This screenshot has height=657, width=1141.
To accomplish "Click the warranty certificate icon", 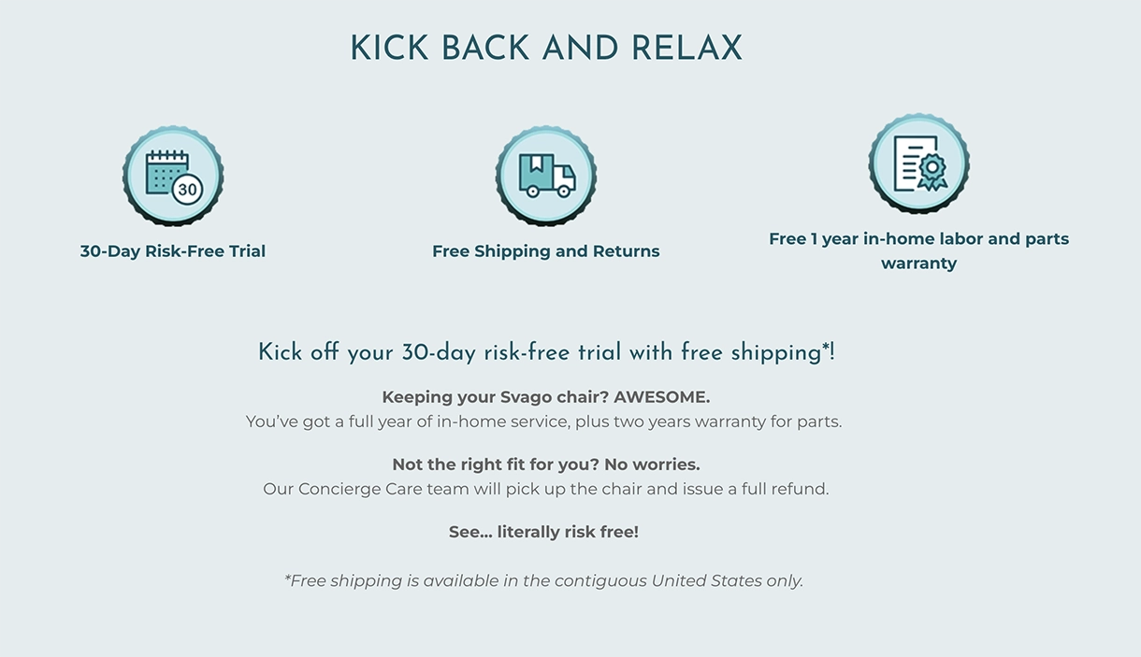I will pyautogui.click(x=918, y=164).
